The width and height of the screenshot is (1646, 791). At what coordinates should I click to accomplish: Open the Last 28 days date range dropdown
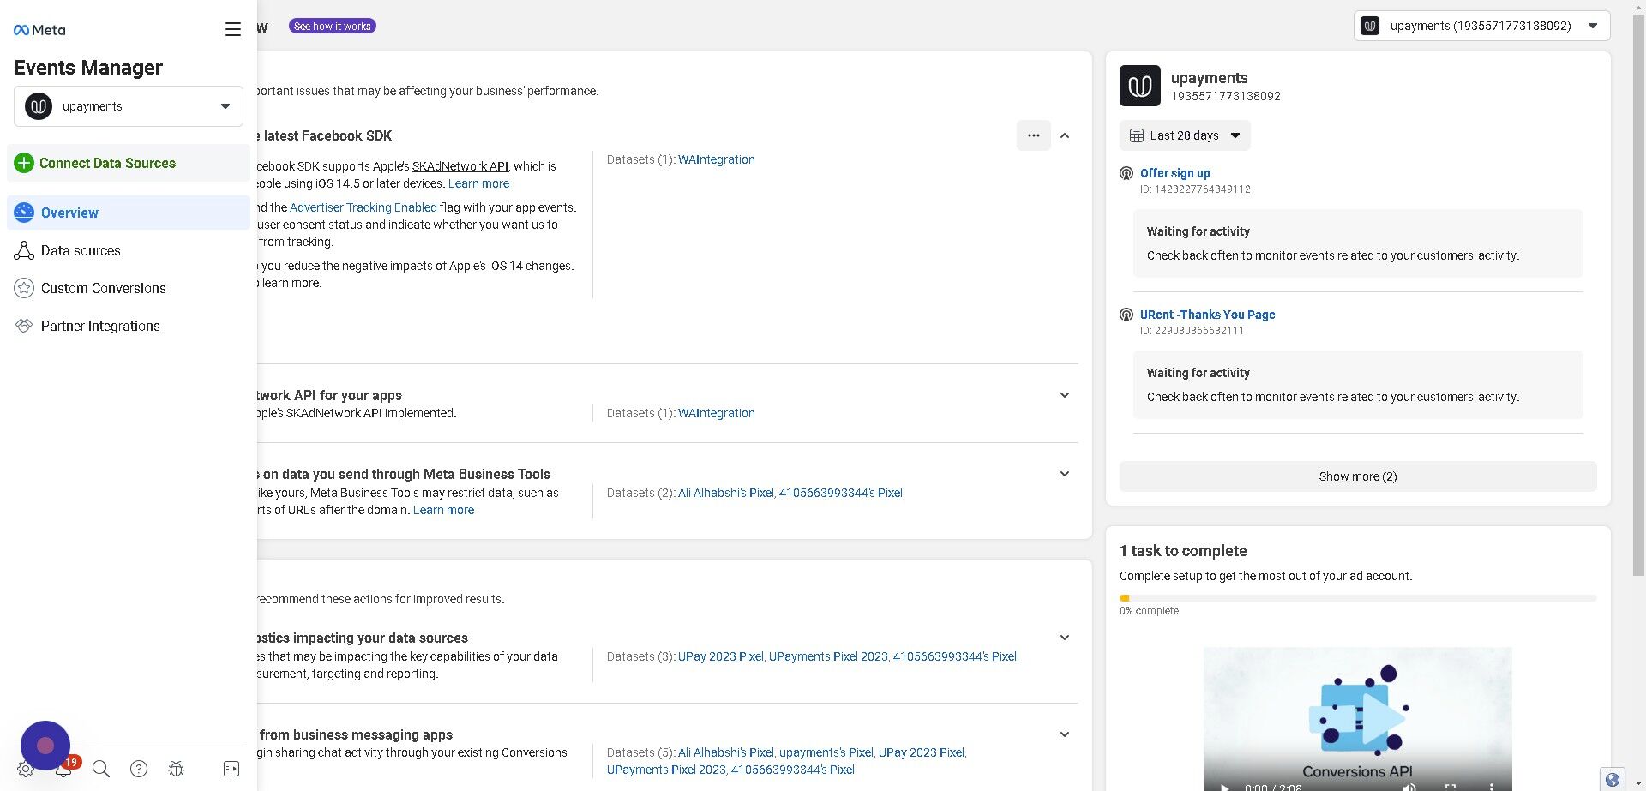click(1185, 135)
